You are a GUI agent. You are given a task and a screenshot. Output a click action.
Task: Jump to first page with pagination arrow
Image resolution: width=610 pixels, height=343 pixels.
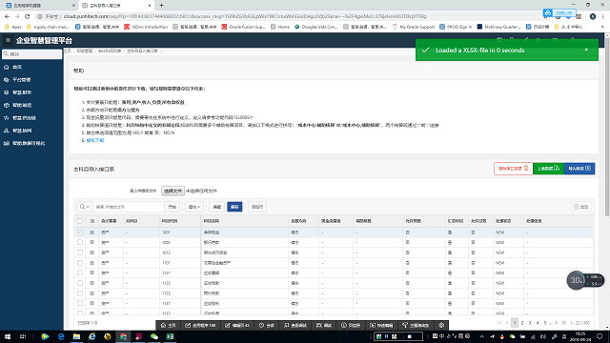(499, 323)
